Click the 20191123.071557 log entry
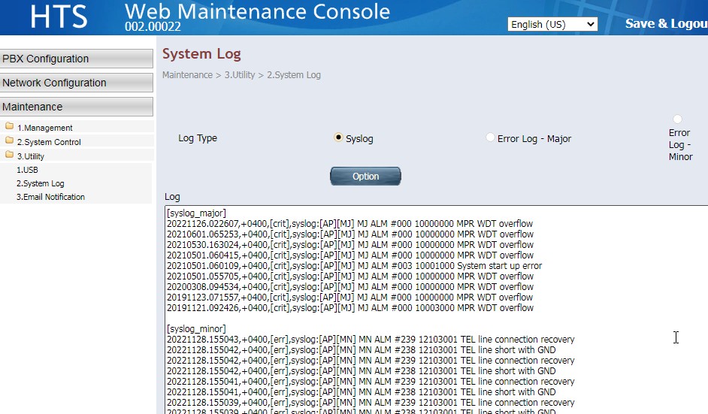The image size is (708, 414). pyautogui.click(x=349, y=297)
